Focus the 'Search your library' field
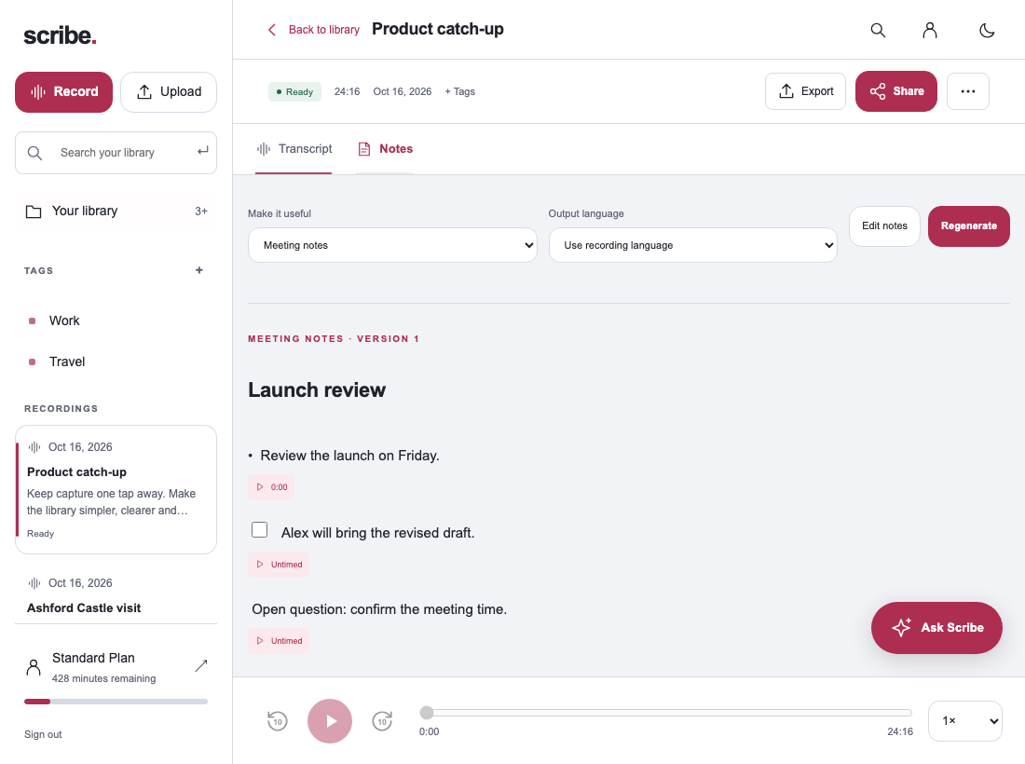Image resolution: width=1025 pixels, height=764 pixels. coord(116,153)
